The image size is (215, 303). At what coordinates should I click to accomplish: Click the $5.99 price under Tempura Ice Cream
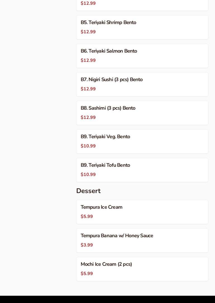click(x=87, y=217)
